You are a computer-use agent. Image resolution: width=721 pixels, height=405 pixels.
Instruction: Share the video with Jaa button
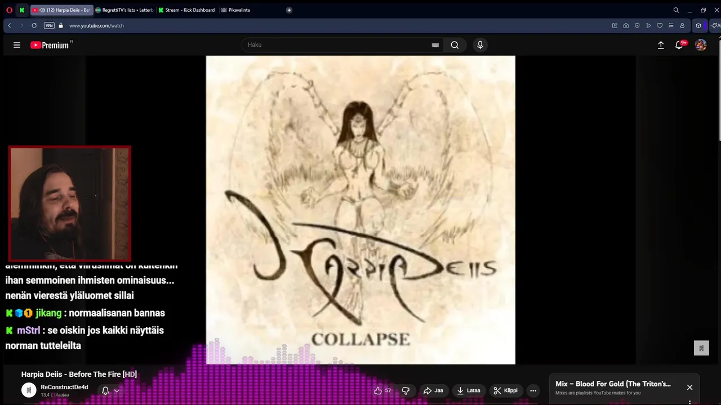(433, 390)
